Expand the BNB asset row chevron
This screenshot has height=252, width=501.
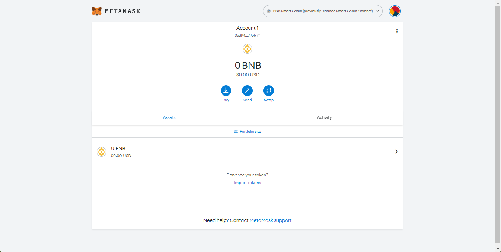click(x=396, y=152)
